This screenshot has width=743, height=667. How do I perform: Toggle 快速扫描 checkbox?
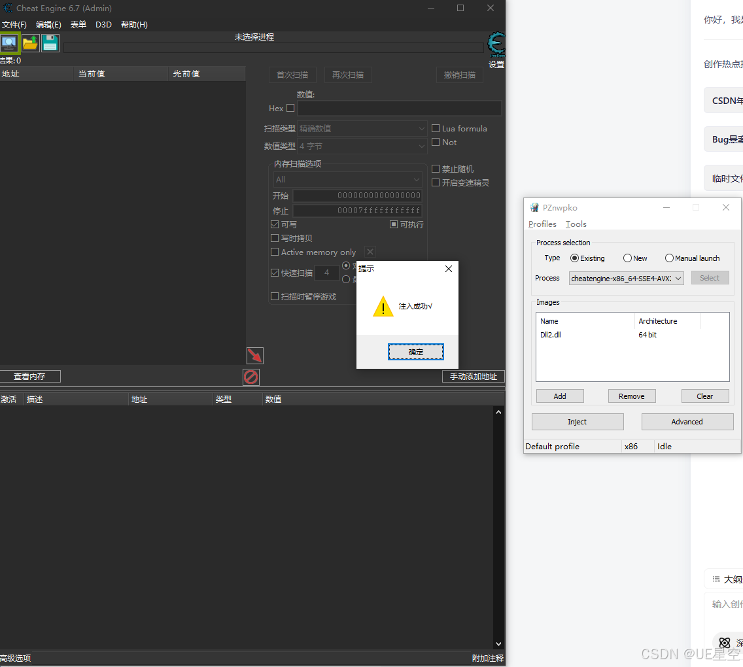[x=274, y=273]
